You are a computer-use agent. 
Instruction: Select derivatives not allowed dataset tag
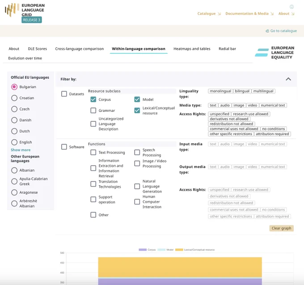[229, 119]
